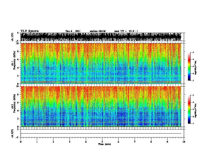207x159 pixels.
Task: Click the '-7' label on ch.2 color scale
Action: coord(193,123)
